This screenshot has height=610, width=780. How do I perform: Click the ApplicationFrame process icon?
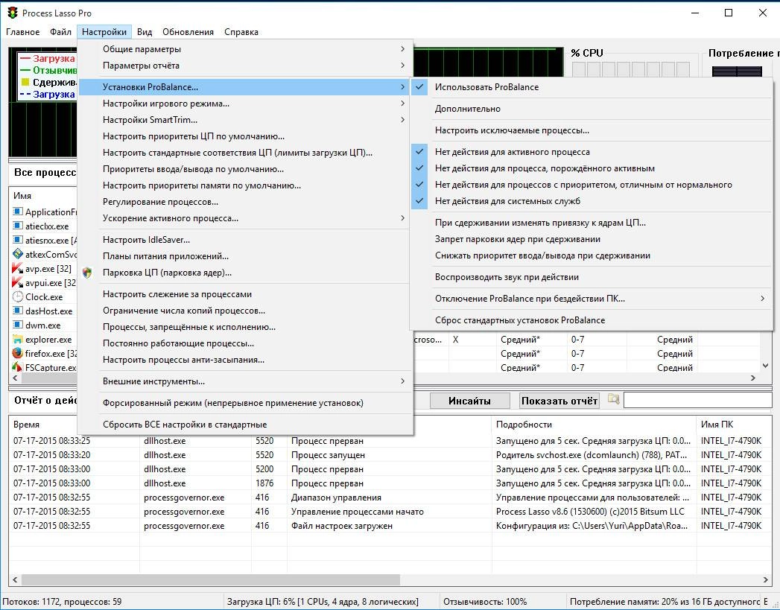17,212
